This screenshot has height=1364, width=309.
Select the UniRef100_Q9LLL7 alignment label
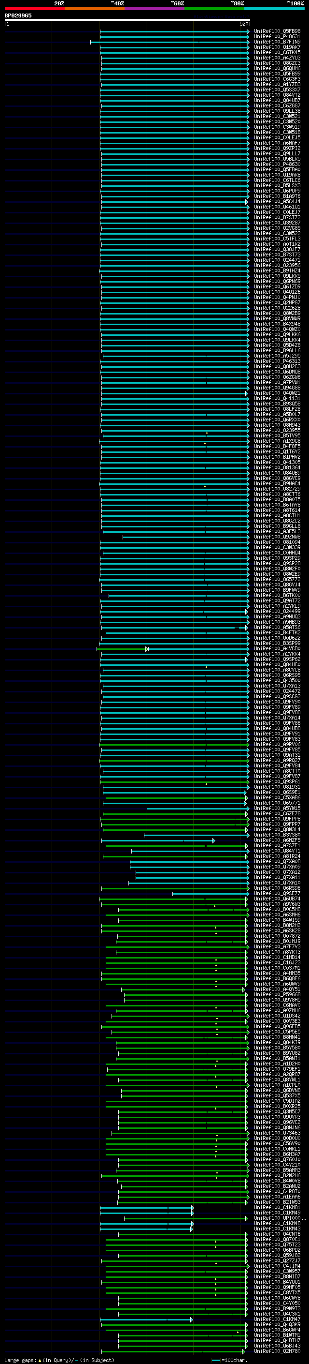[x=277, y=153]
